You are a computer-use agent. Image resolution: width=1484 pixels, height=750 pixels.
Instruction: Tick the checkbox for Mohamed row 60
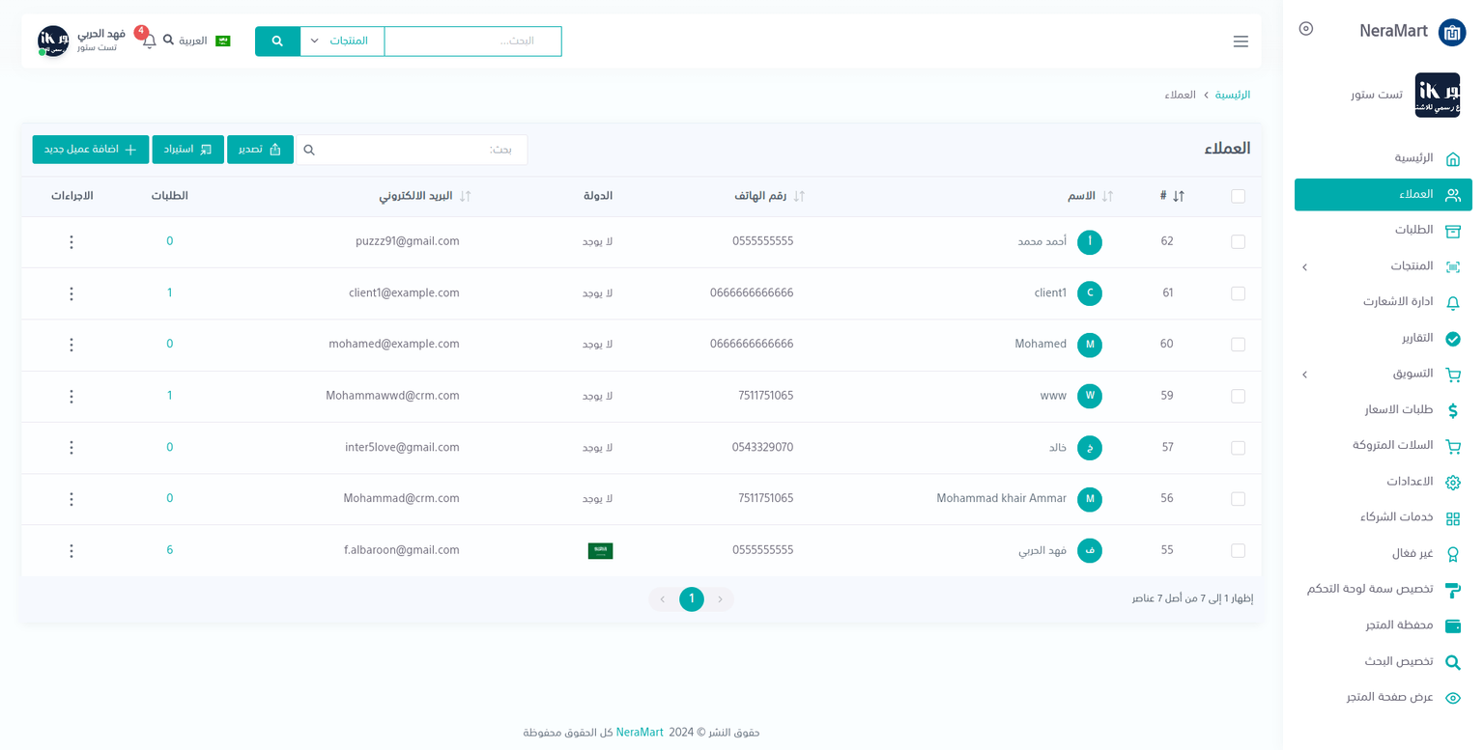(x=1238, y=345)
